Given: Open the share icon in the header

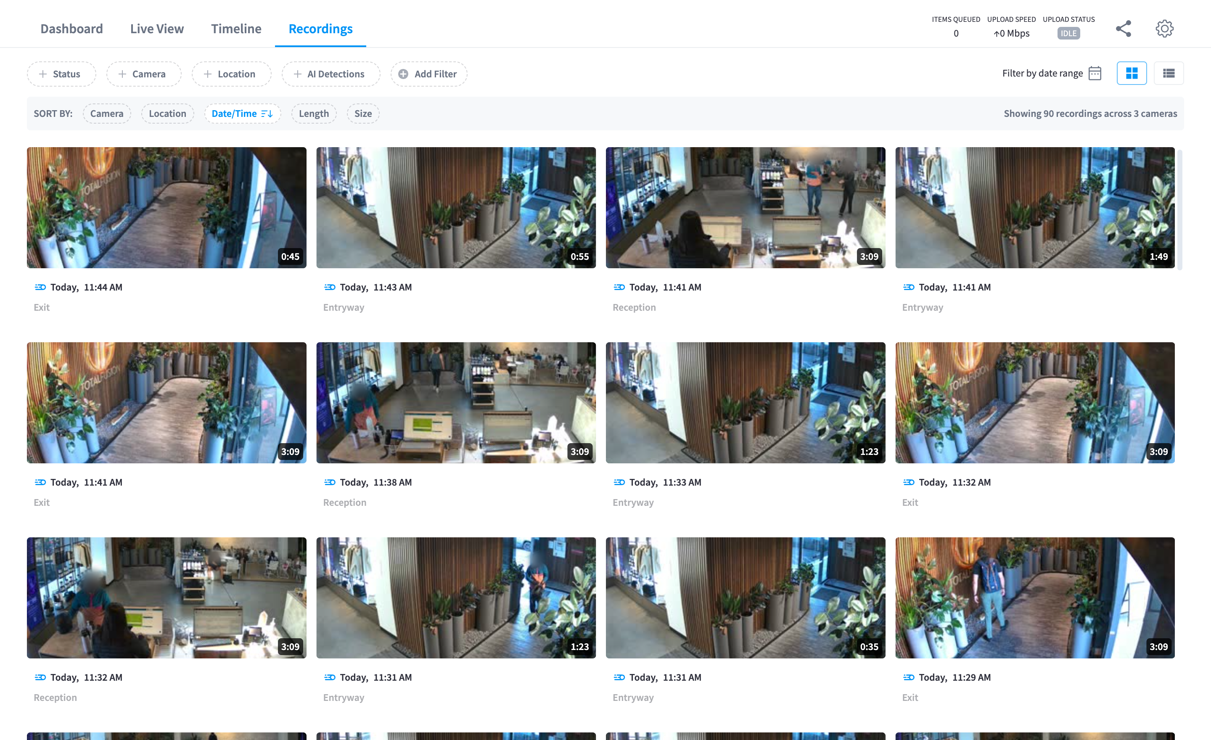Looking at the screenshot, I should 1124,29.
